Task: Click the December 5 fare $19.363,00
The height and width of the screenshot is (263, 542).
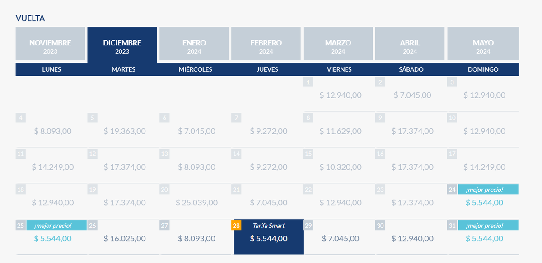Action: 125,131
